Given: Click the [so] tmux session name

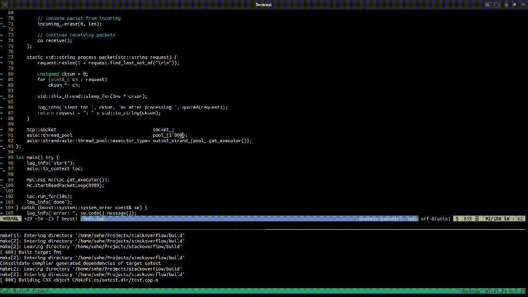Looking at the screenshot, I should (x=5, y=291).
